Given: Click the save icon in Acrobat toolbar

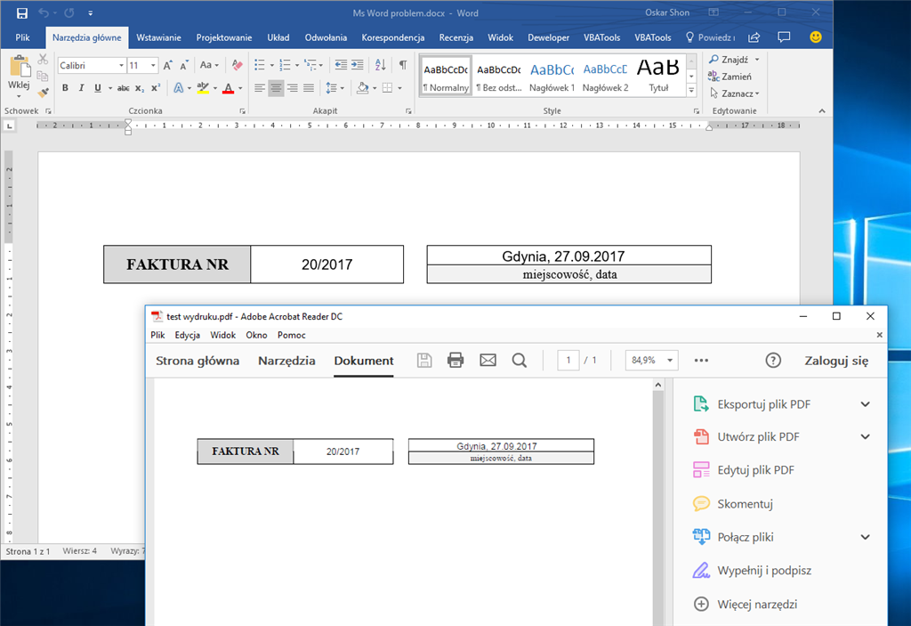Looking at the screenshot, I should (x=424, y=360).
